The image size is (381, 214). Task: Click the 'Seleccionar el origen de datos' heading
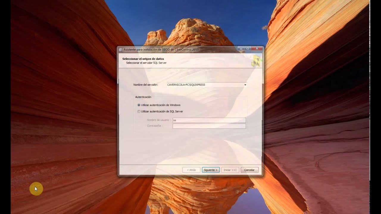coord(143,59)
